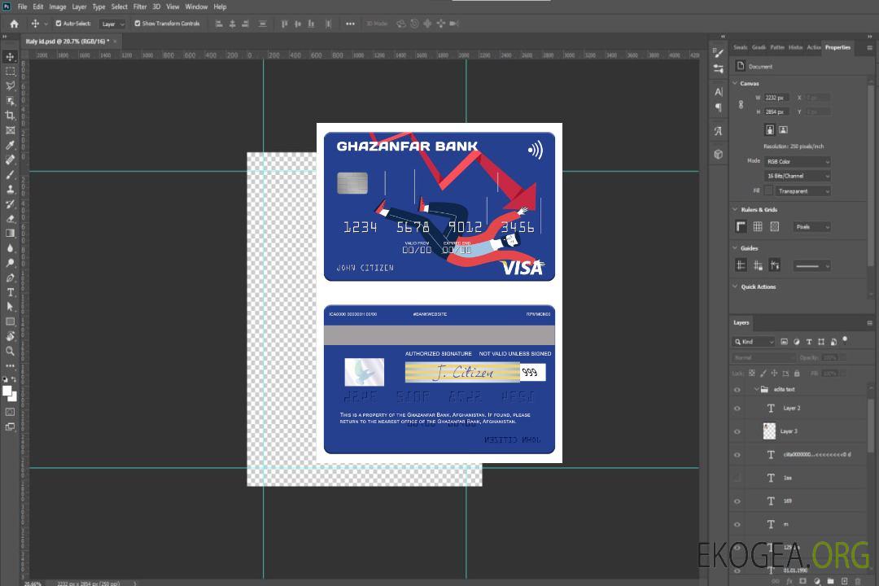Toggle the rulers visibility button

pyautogui.click(x=741, y=226)
